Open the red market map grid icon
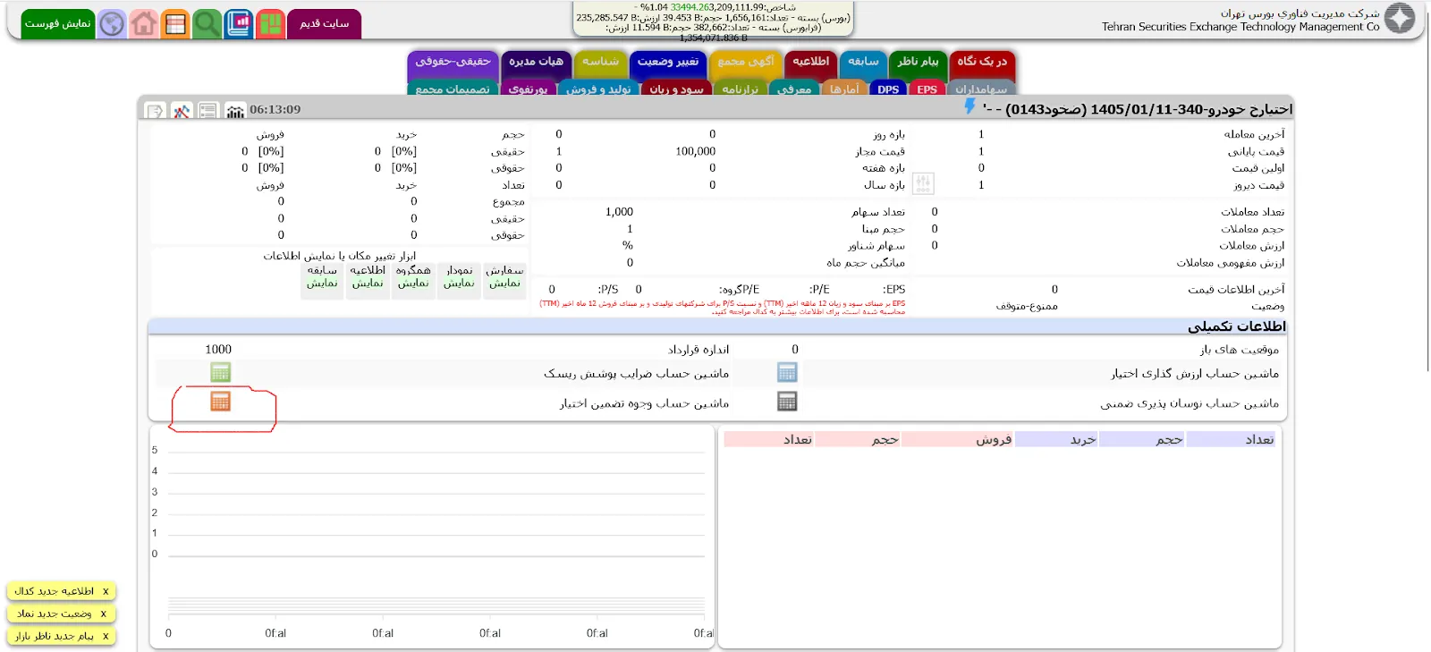Image resolution: width=1431 pixels, height=652 pixels. pos(270,24)
